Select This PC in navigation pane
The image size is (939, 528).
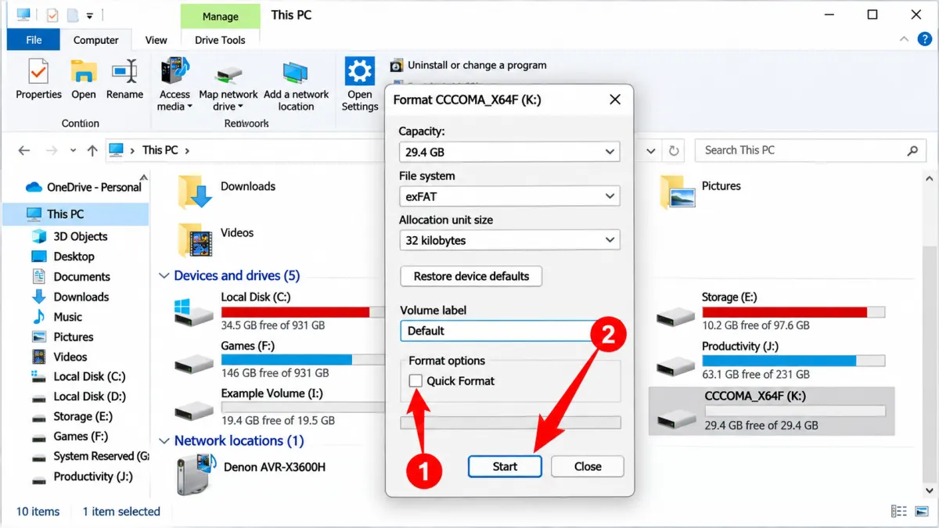pos(75,214)
